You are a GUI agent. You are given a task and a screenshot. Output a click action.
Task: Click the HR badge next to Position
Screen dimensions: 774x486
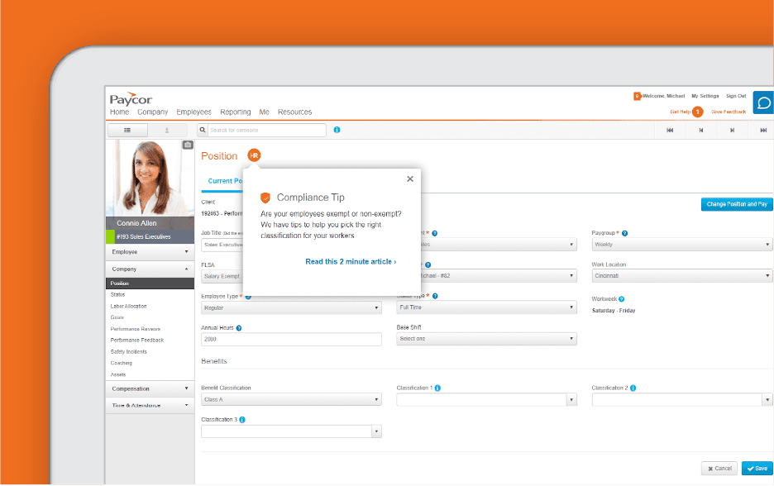pos(254,155)
